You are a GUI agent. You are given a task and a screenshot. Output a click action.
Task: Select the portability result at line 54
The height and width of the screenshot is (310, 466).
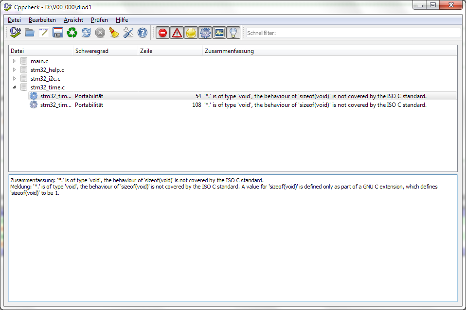(243, 96)
